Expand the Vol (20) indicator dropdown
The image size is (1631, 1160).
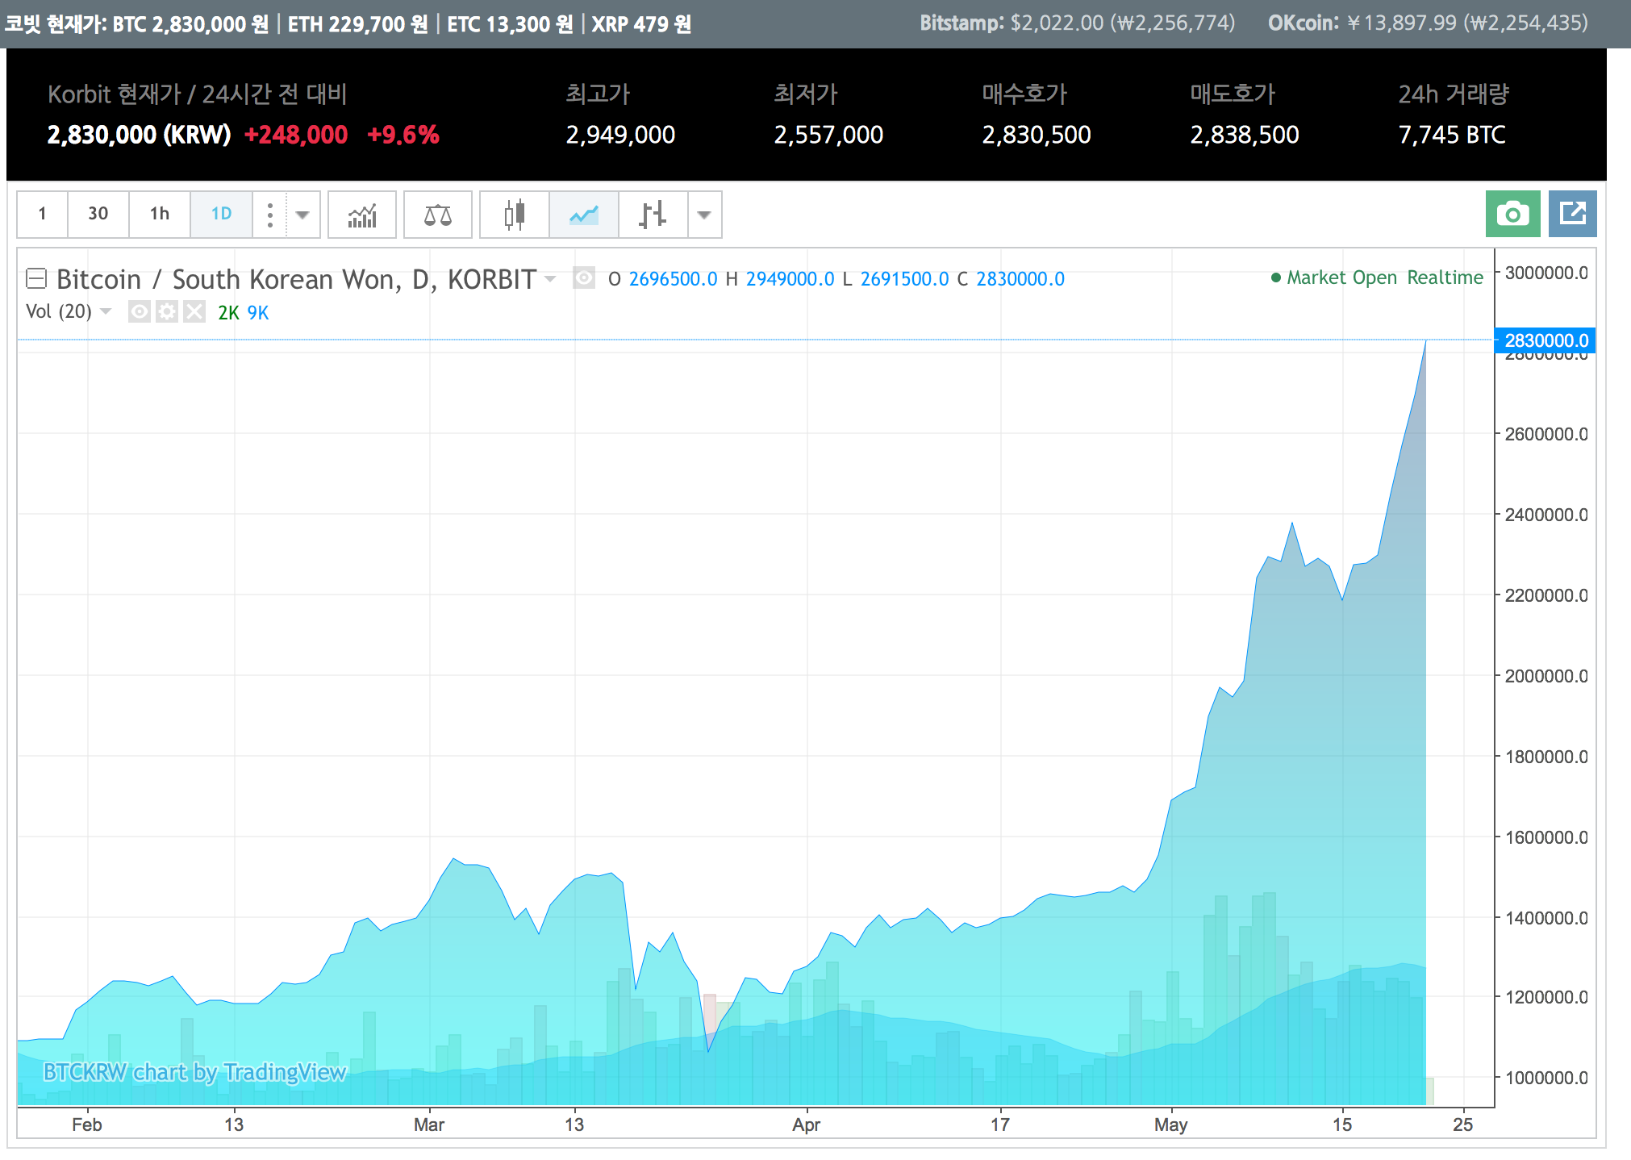pos(106,311)
